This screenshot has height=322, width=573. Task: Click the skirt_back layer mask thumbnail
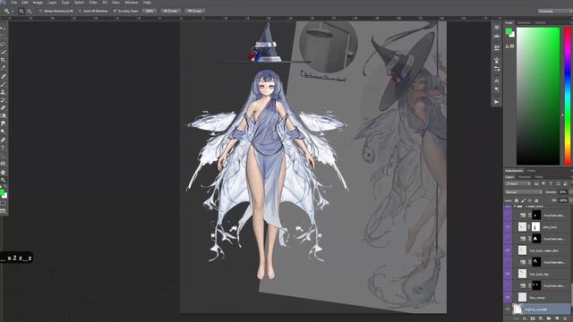[535, 226]
